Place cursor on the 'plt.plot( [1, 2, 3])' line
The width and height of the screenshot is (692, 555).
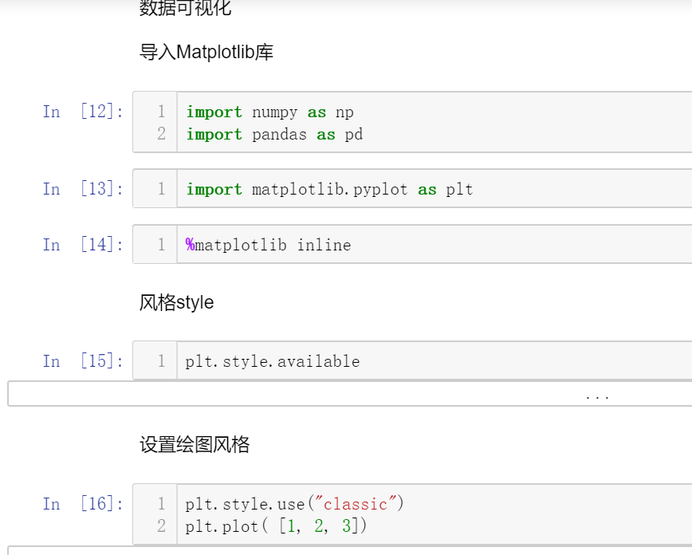click(x=277, y=526)
